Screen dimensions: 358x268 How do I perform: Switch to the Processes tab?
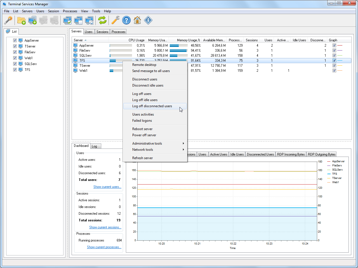point(118,32)
